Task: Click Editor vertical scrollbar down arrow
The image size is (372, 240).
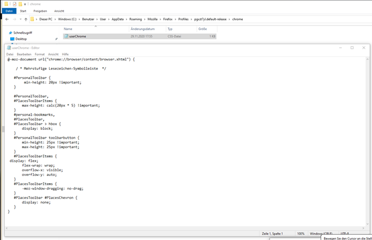Action: tap(367, 223)
